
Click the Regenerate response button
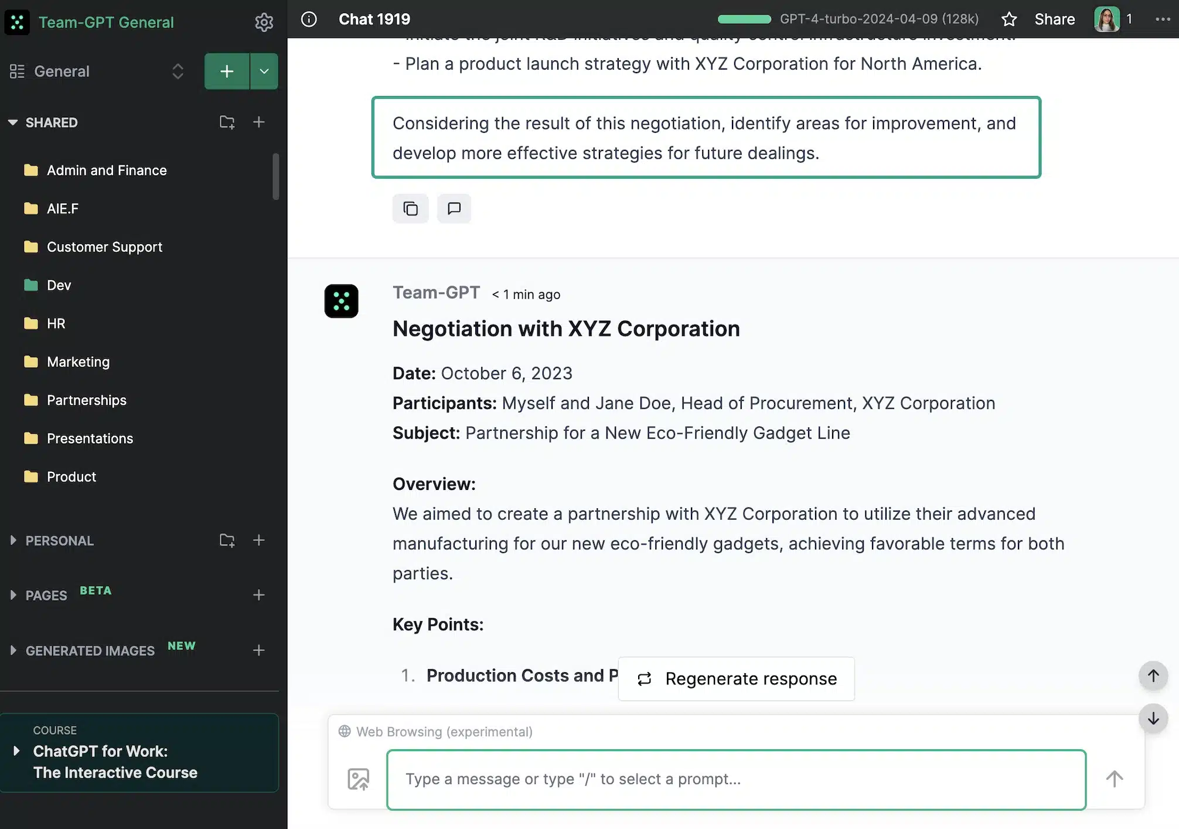pyautogui.click(x=735, y=679)
